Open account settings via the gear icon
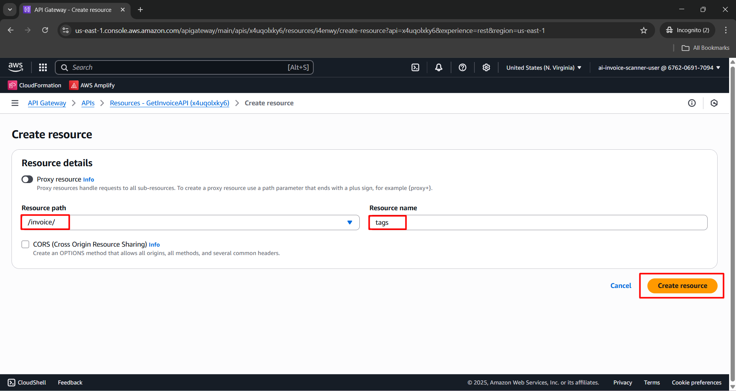 486,67
